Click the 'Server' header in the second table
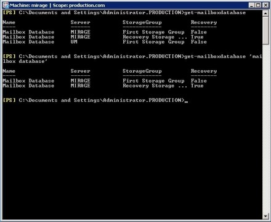This screenshot has width=271, height=222. pyautogui.click(x=80, y=71)
